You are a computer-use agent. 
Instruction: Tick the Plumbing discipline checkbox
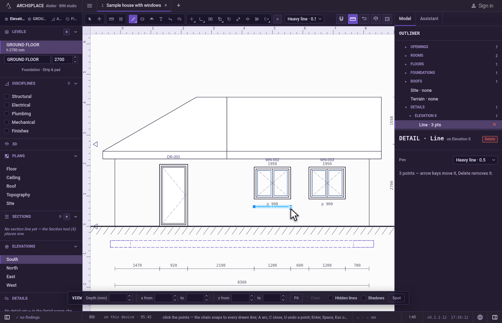(x=6, y=114)
